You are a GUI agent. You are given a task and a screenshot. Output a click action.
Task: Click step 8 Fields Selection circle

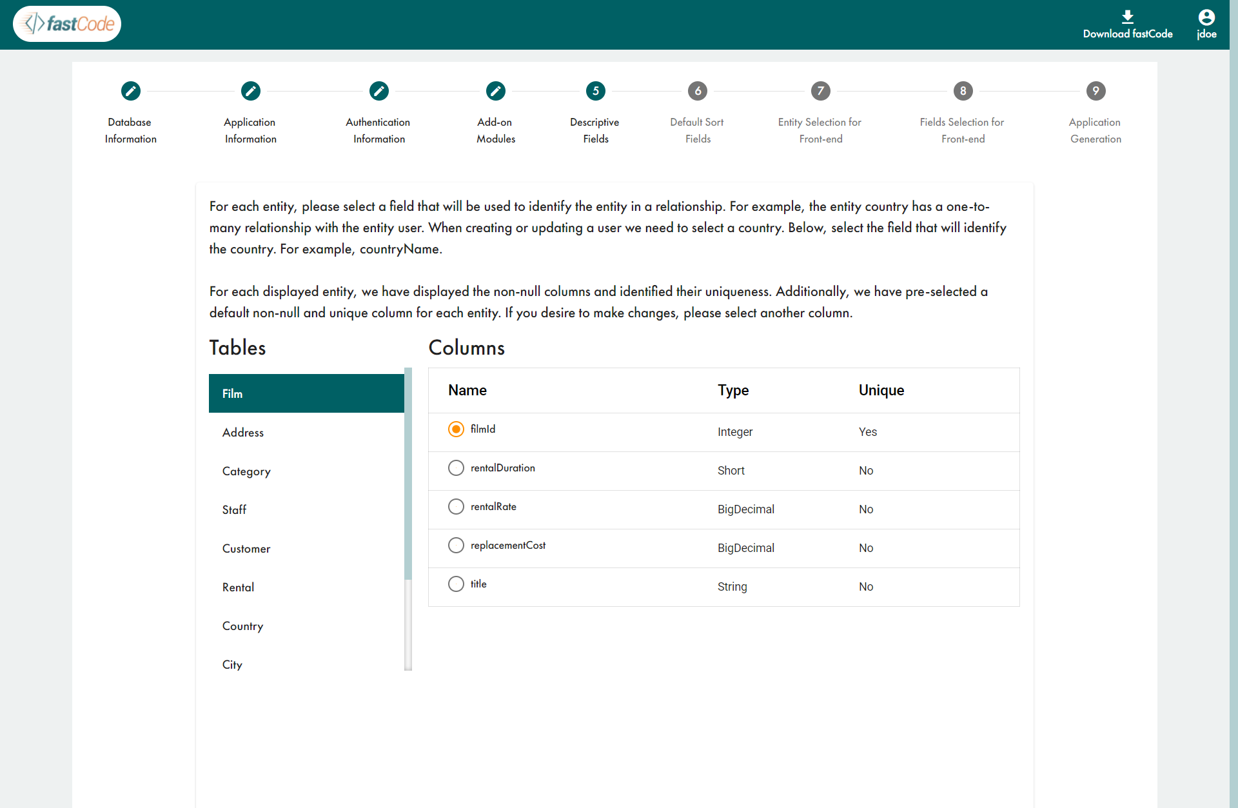pyautogui.click(x=963, y=91)
